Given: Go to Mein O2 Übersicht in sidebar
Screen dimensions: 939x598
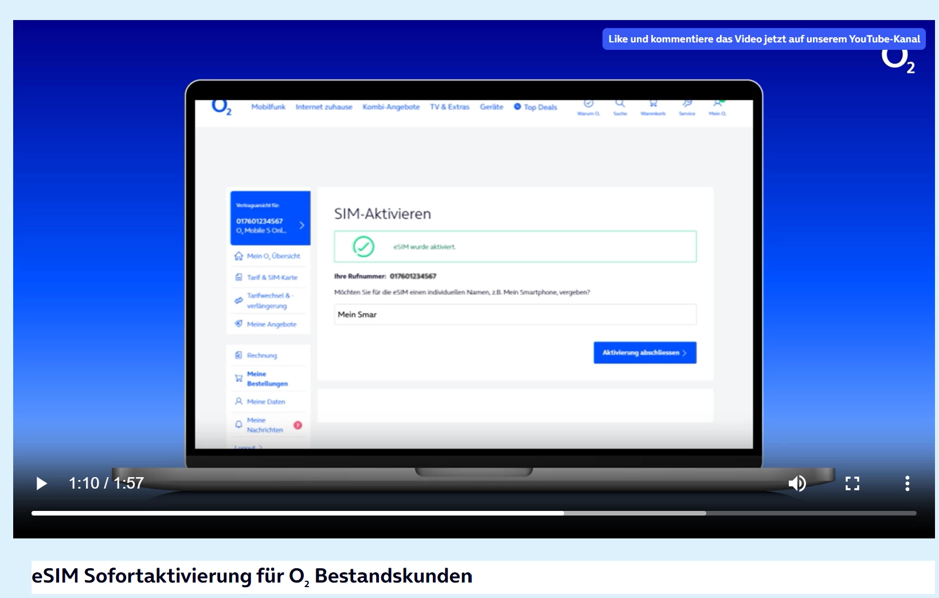Looking at the screenshot, I should point(273,256).
